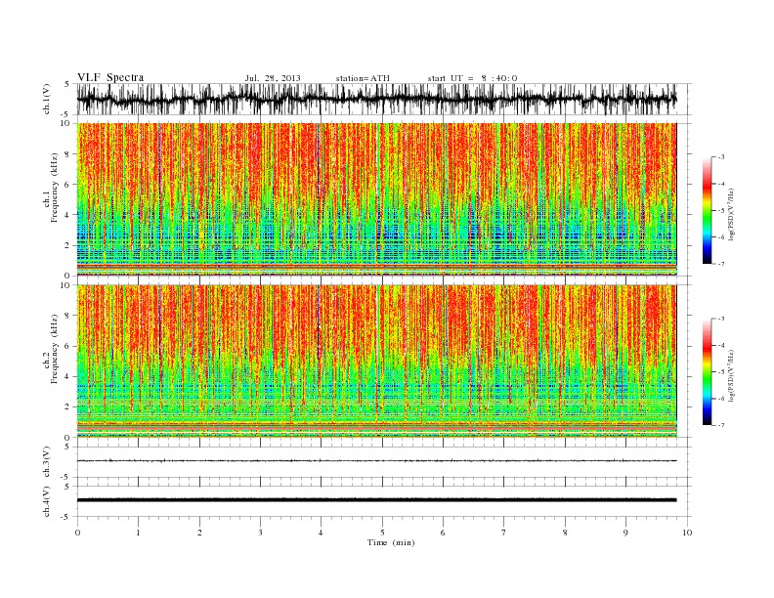Click the ch.3(V) waveform trace
This screenshot has width=774, height=598.
(377, 461)
